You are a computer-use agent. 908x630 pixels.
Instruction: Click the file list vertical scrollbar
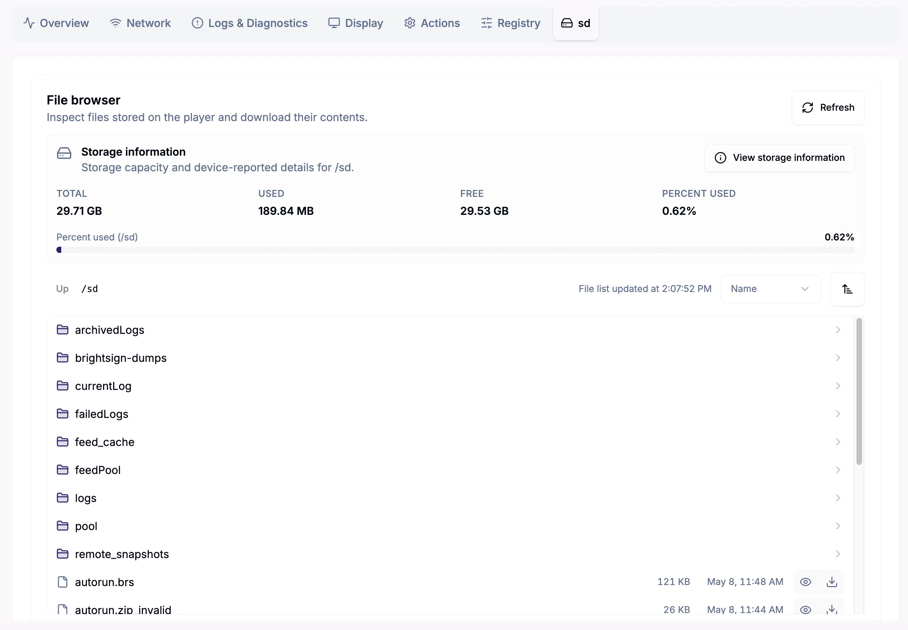[859, 392]
